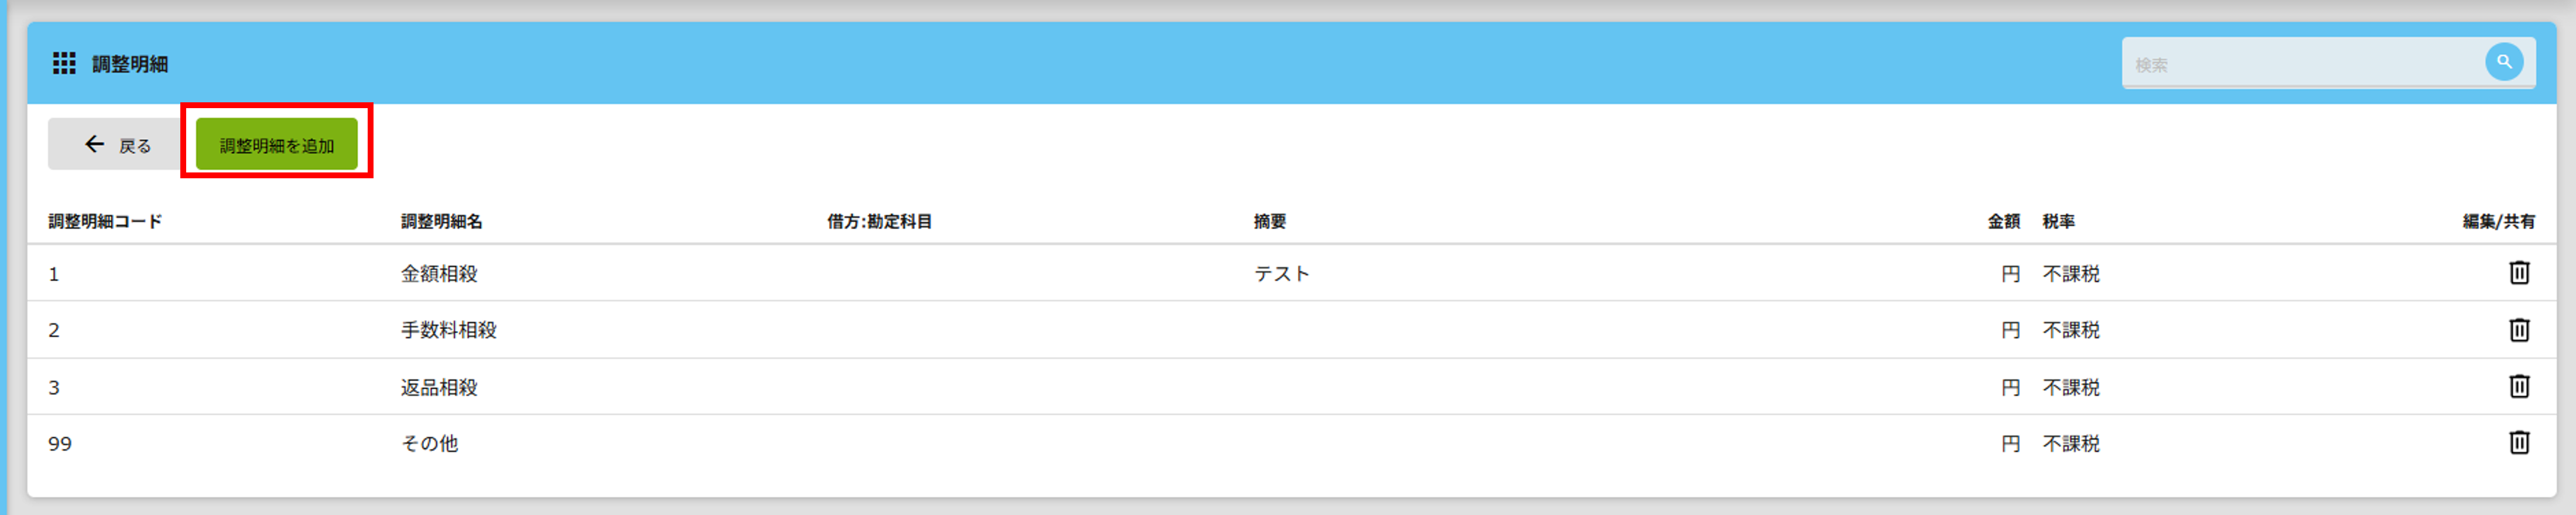
Task: Click the 税率 column header
Action: tap(2058, 222)
